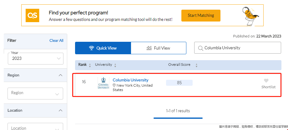The height and width of the screenshot is (130, 288).
Task: Sort by the Rank column arrows
Action: [x=90, y=65]
